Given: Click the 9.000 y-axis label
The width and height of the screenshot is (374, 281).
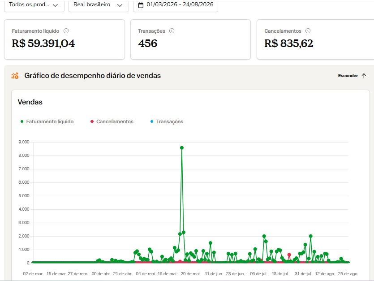Looking at the screenshot, I should coord(24,142).
